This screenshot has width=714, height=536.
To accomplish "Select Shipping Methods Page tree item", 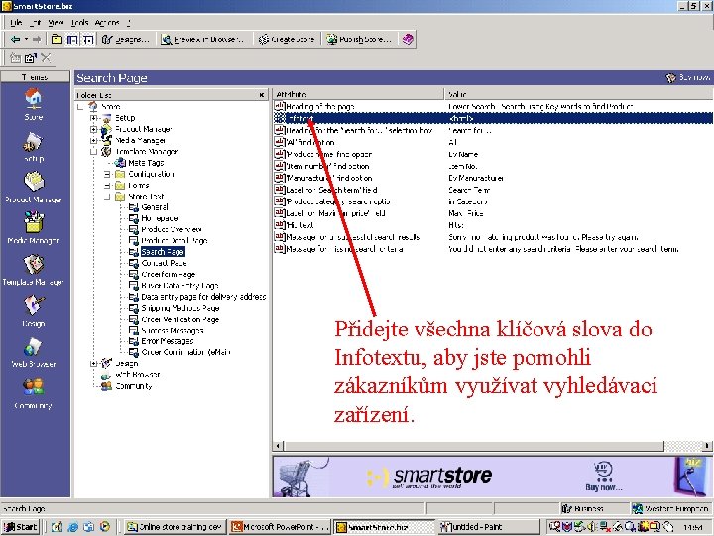I will pos(180,308).
